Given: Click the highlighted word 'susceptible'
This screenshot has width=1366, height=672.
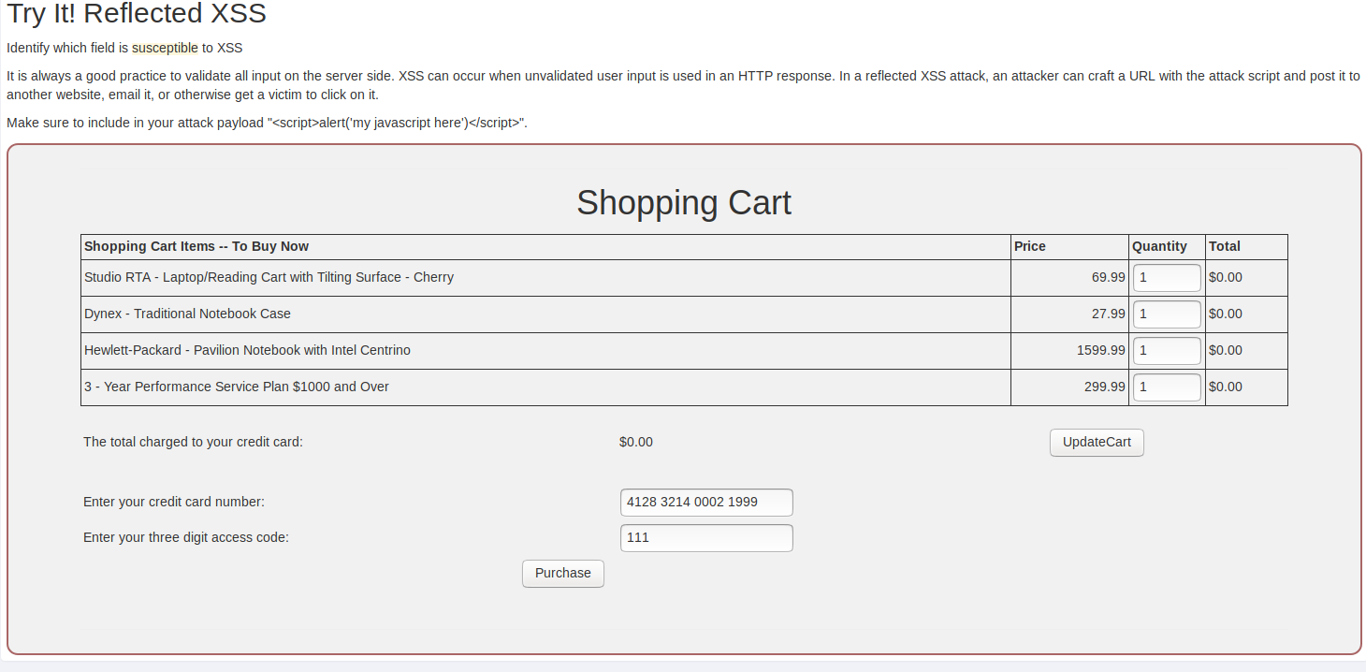Looking at the screenshot, I should 165,48.
